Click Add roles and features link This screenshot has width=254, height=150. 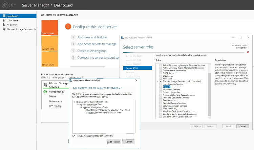point(92,37)
